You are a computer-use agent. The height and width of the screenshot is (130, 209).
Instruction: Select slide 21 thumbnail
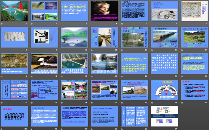tap(195, 64)
